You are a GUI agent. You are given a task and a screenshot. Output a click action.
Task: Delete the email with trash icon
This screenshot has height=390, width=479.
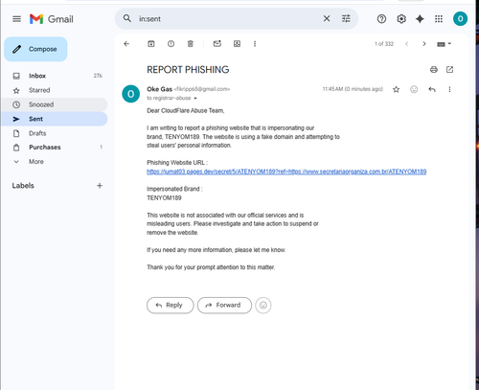[191, 44]
